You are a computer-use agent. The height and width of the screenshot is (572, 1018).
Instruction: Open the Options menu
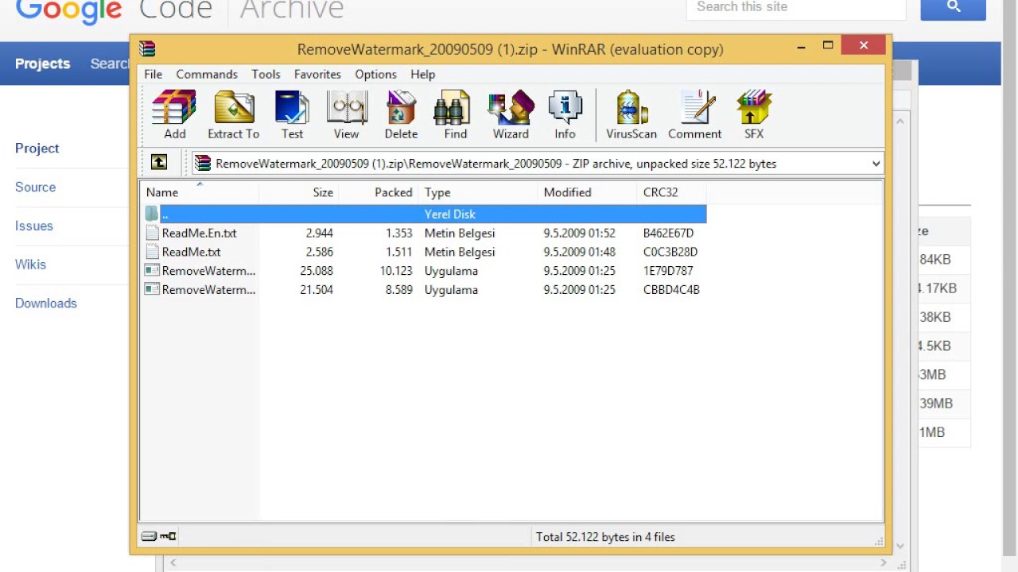pyautogui.click(x=375, y=74)
